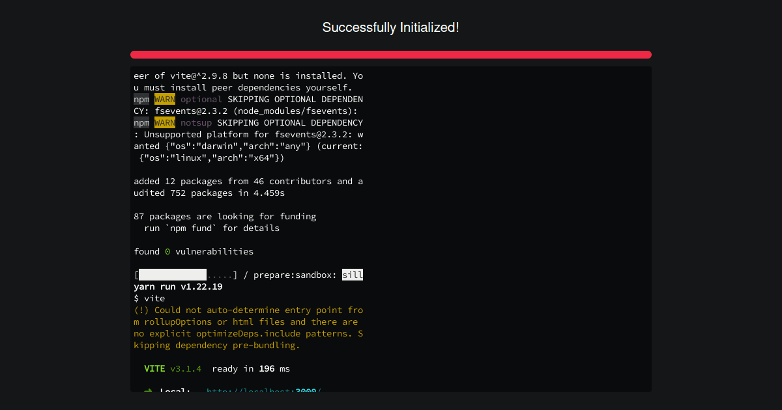This screenshot has height=410, width=782.
Task: Select the 87 packages funding message
Action: coord(224,216)
